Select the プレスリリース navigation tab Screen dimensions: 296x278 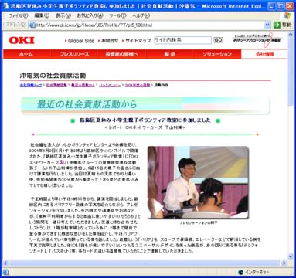coord(74,54)
